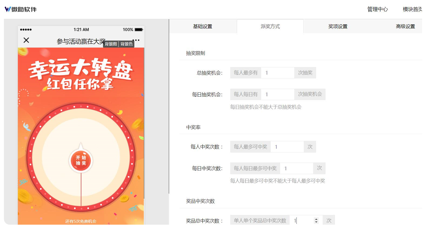Click the 单人单个奖品总中奖次数 prefix label
Viewport: 426px width, 229px height.
(x=260, y=221)
